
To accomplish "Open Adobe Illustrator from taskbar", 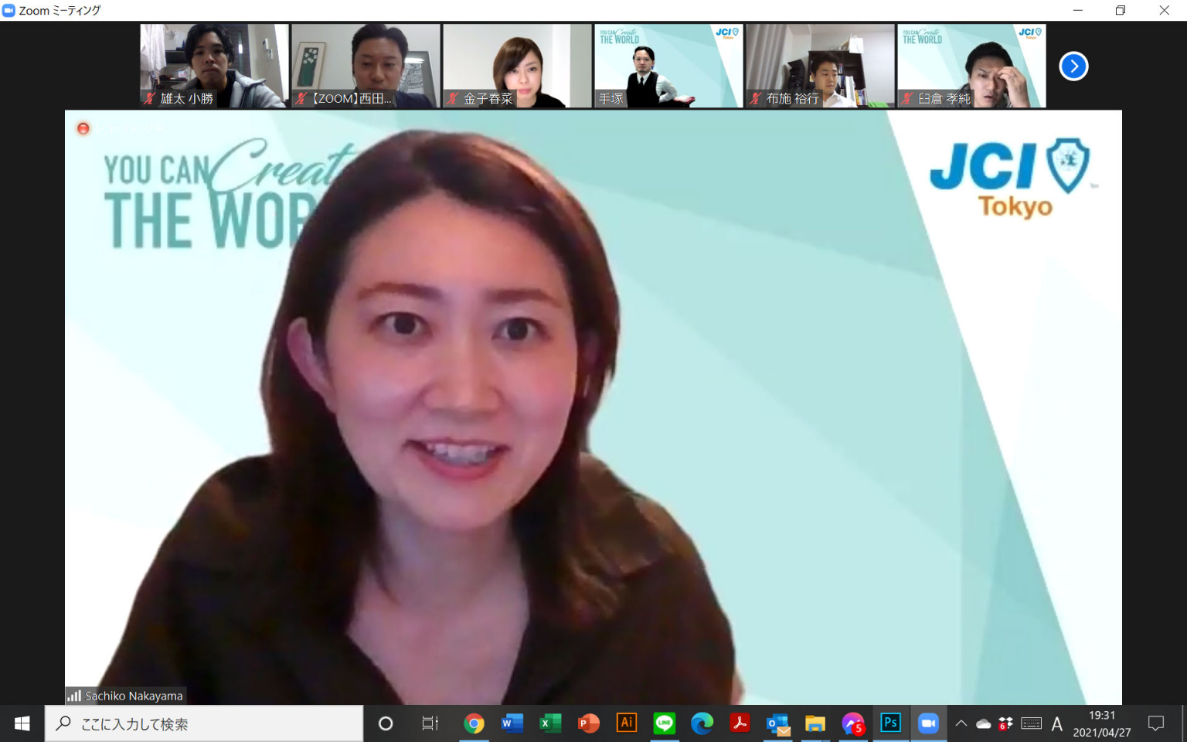I will point(626,723).
